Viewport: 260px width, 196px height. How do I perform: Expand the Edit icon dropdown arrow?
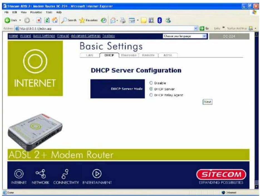[138, 20]
